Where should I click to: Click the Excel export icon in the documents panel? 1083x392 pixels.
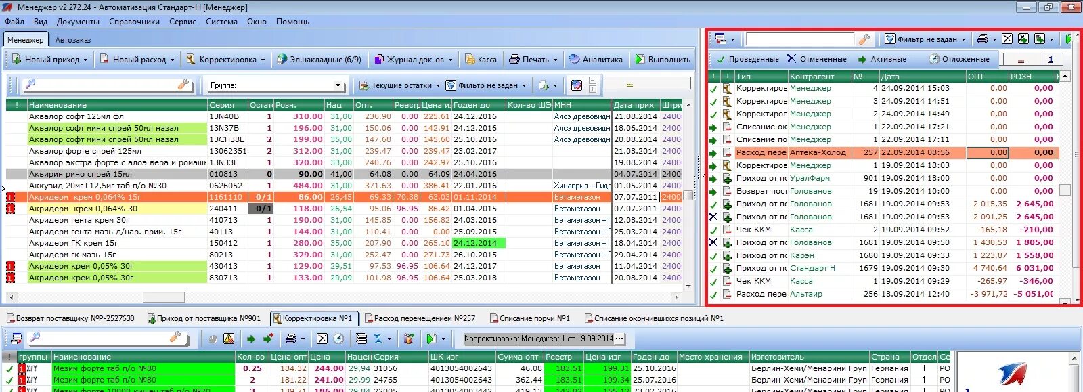point(1023,39)
